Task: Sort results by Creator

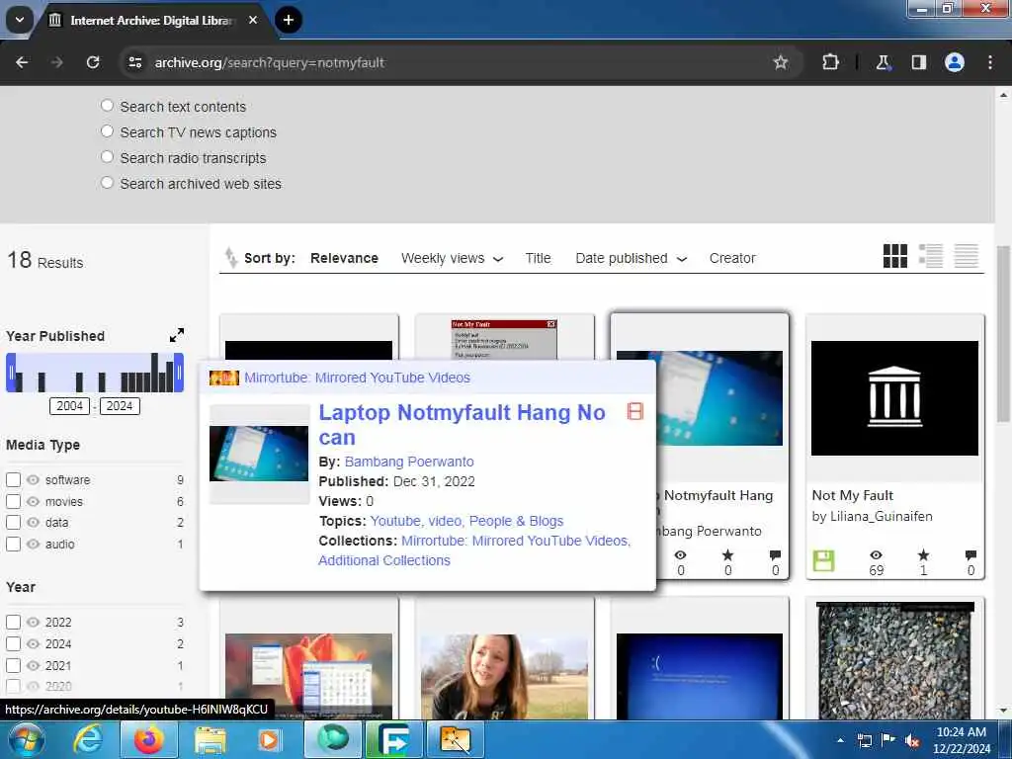Action: 732,258
